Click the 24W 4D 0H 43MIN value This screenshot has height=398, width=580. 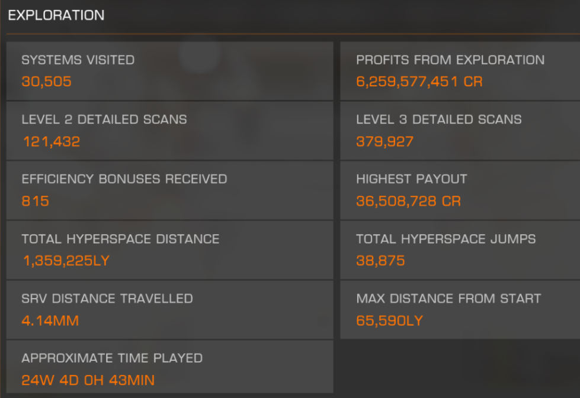coord(88,380)
